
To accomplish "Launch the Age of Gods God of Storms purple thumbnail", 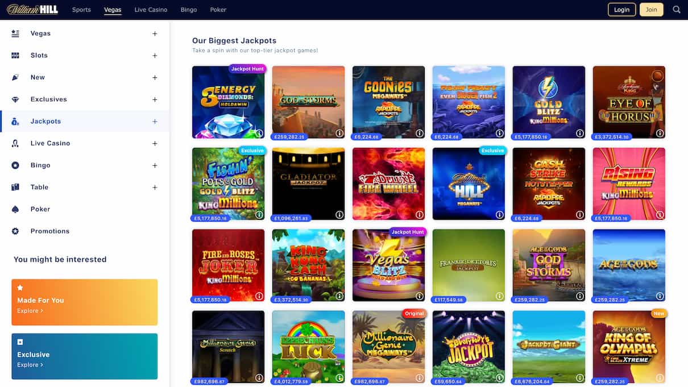I will coord(549,265).
